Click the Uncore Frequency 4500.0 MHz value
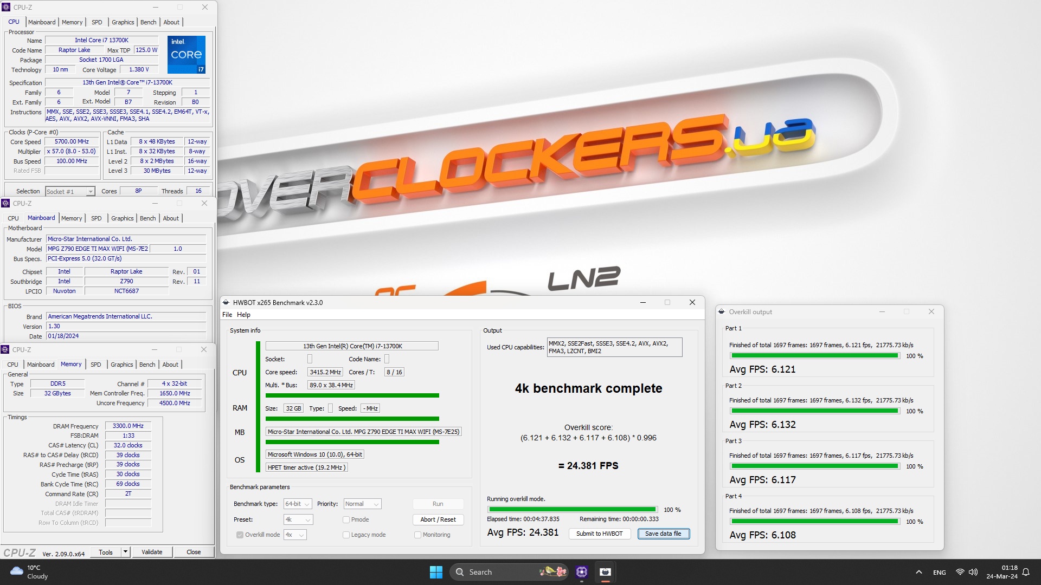 point(175,404)
